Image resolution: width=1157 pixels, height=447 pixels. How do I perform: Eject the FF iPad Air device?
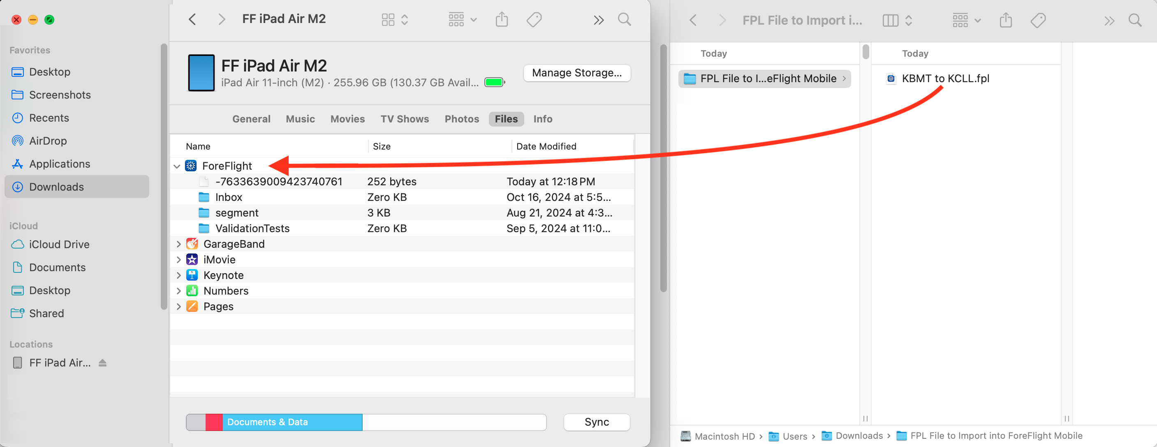pos(102,363)
